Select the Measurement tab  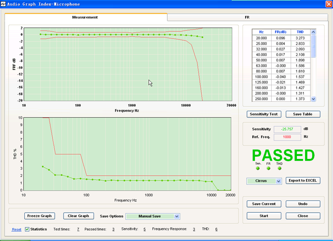tap(85, 17)
